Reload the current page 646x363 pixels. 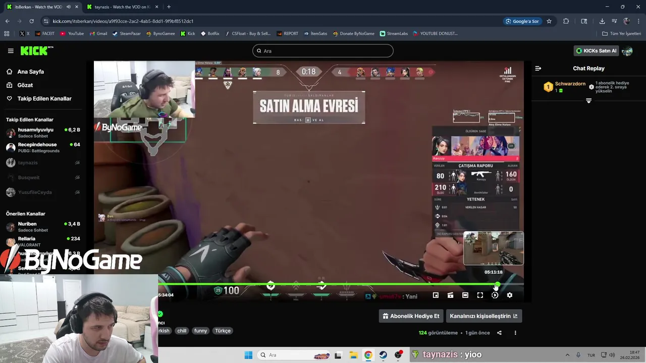31,21
